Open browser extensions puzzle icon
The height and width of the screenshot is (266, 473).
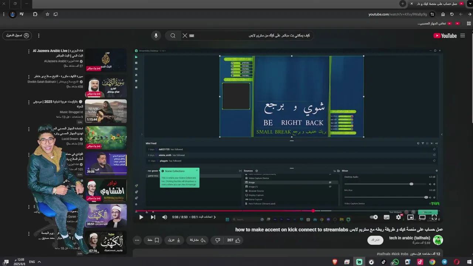(35, 14)
